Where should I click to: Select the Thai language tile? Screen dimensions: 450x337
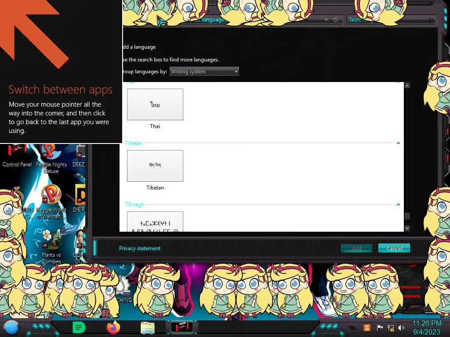coord(155,104)
